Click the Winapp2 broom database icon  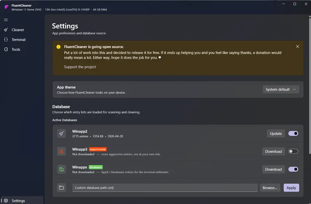[61, 133]
